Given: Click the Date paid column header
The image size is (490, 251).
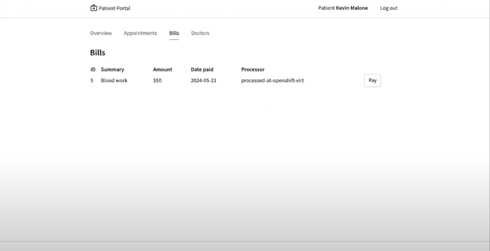Looking at the screenshot, I should 202,69.
